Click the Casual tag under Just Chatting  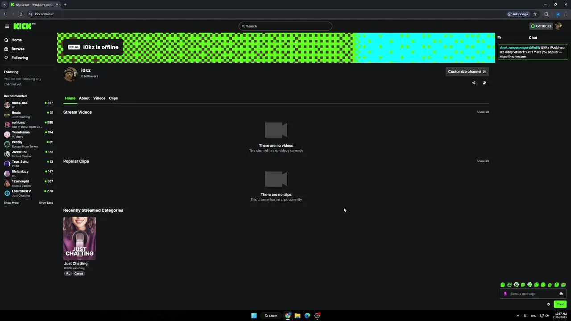79,274
